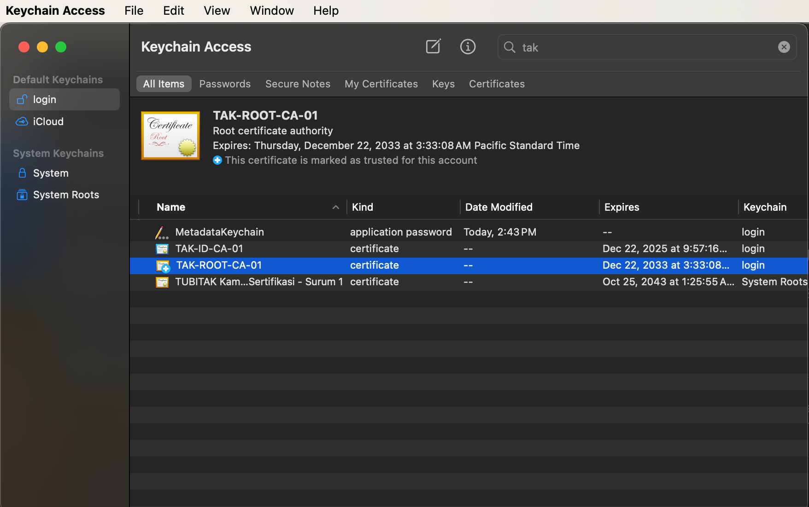Open the Window menu

(x=272, y=11)
